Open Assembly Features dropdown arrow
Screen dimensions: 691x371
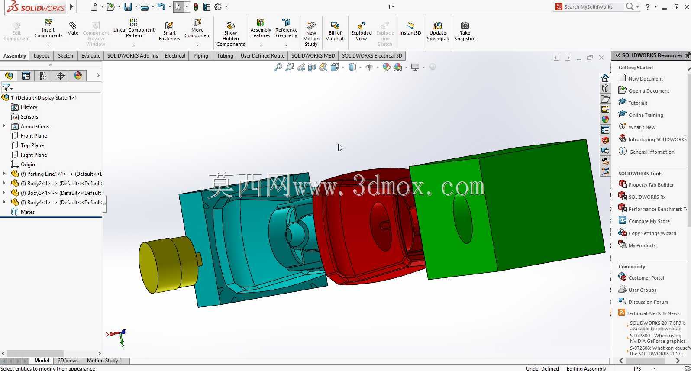click(261, 45)
